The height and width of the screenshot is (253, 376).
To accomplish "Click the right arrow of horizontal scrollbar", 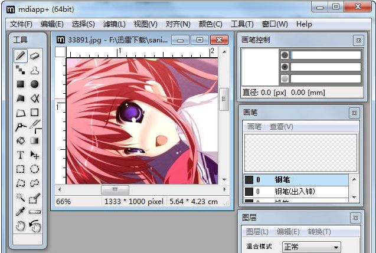I will (x=224, y=190).
